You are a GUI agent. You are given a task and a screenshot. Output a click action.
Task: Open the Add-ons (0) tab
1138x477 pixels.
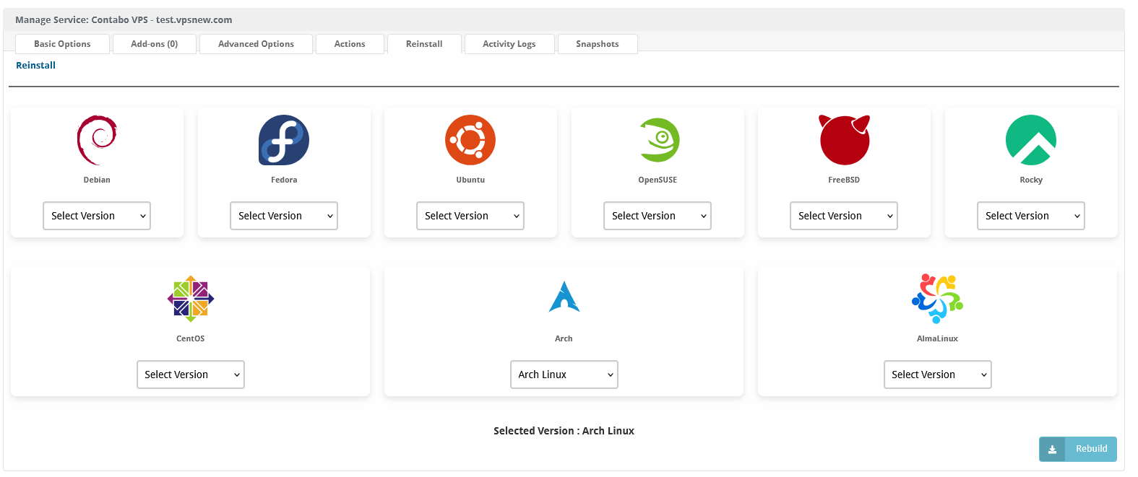click(155, 44)
